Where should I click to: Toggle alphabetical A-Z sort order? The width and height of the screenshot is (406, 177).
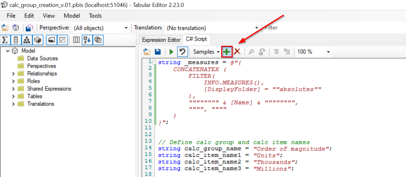tap(87, 40)
